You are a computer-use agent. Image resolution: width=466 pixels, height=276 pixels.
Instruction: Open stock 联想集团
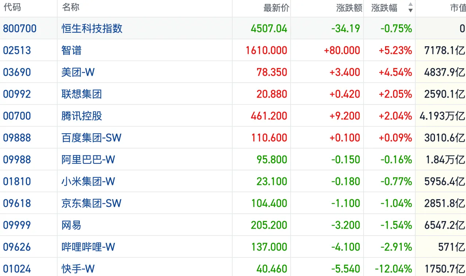82,94
